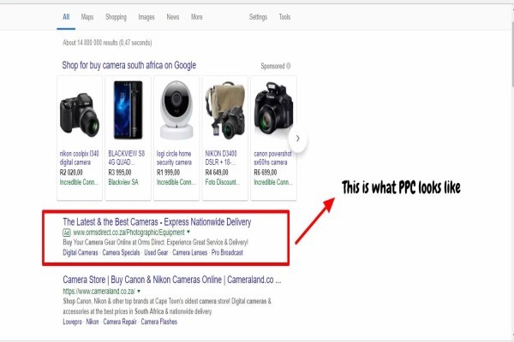Open search Tools
The height and width of the screenshot is (342, 514).
click(284, 17)
